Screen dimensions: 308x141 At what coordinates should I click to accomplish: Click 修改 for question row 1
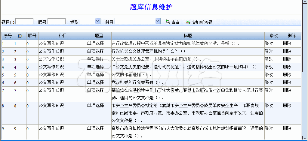pos(269,43)
